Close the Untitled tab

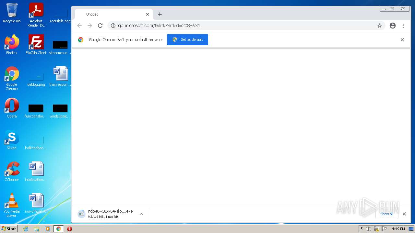[x=148, y=14]
